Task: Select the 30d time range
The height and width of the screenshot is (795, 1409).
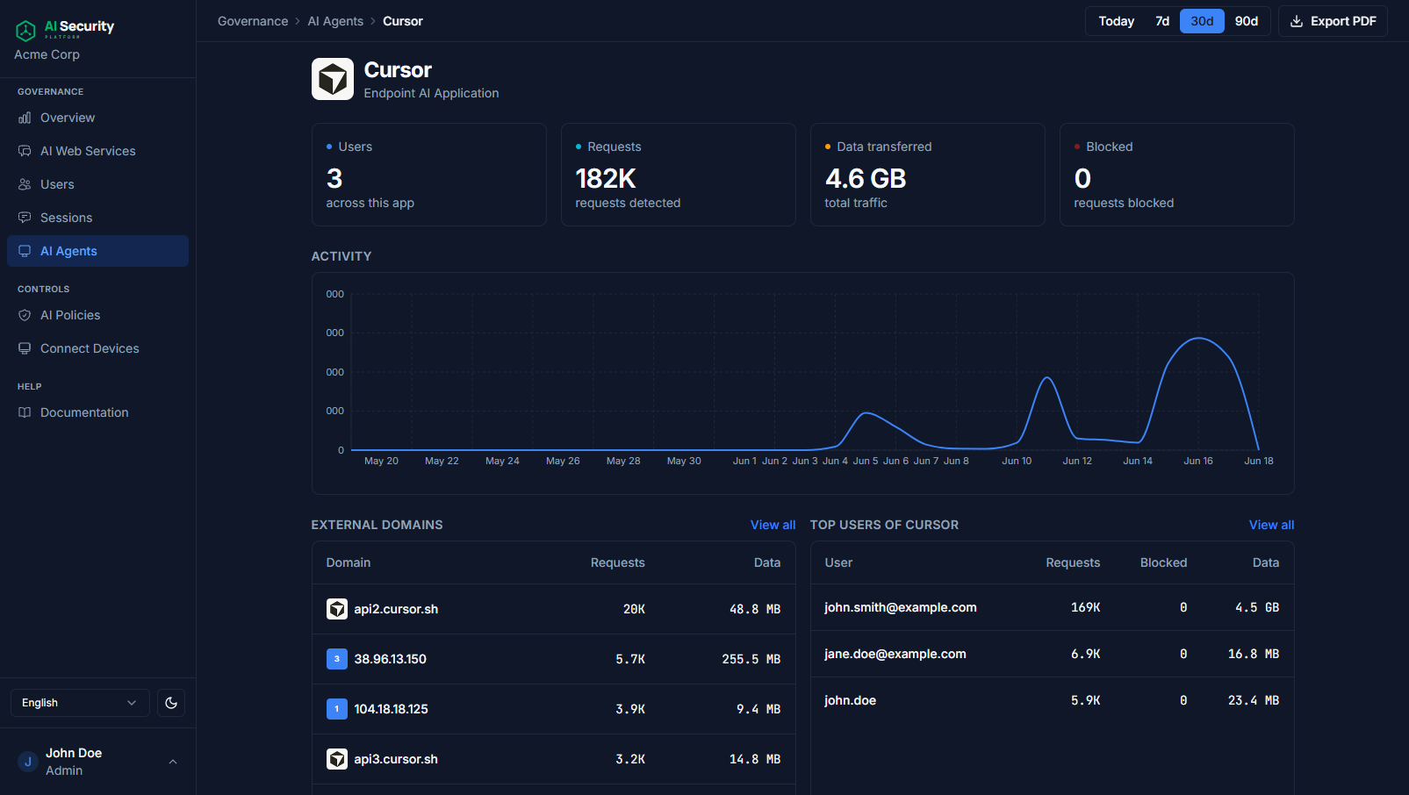Action: [x=1202, y=21]
